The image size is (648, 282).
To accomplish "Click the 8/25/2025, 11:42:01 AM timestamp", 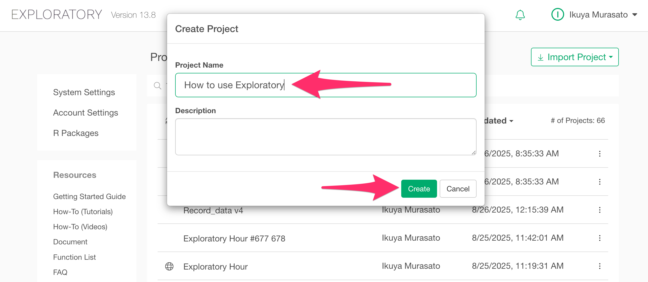I will (518, 238).
